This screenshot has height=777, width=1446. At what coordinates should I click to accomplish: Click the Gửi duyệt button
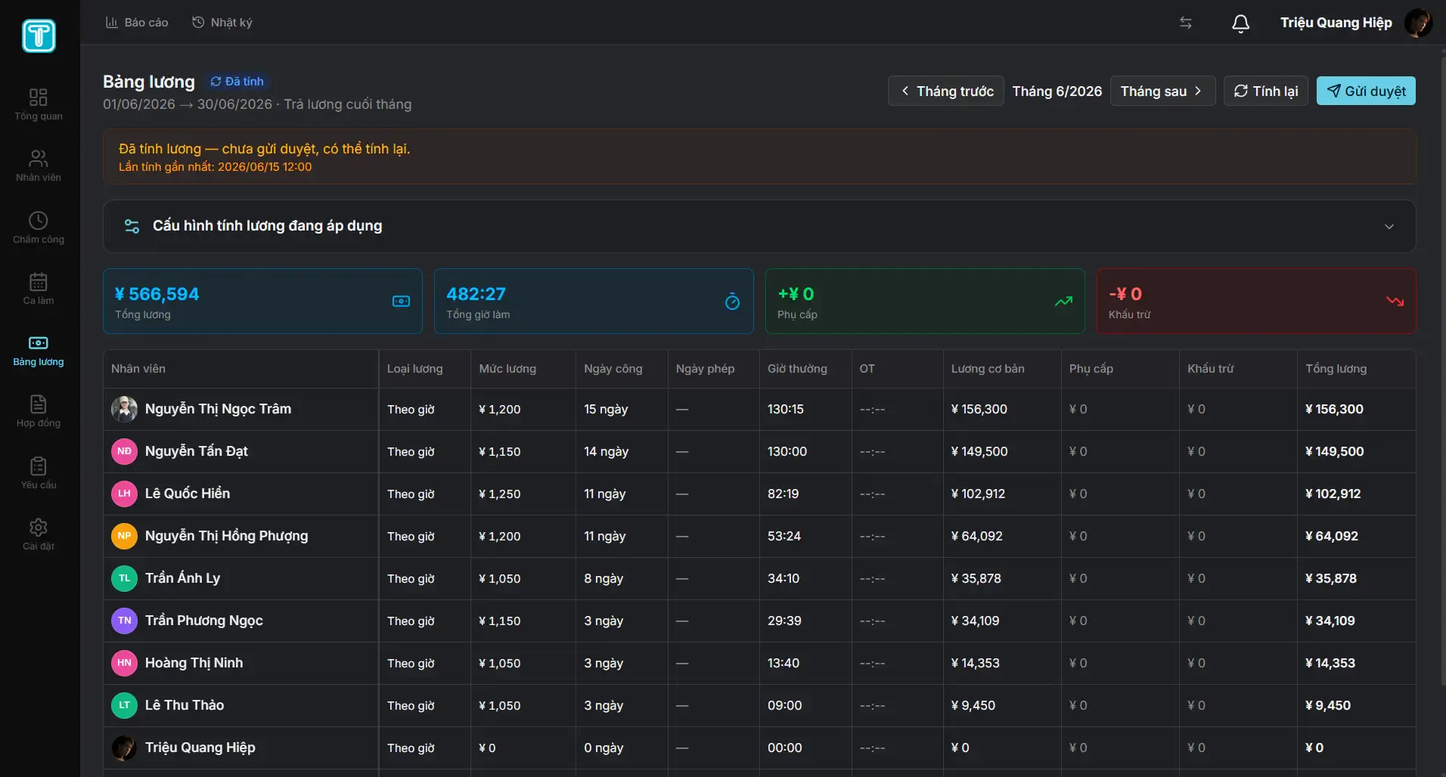(1366, 91)
